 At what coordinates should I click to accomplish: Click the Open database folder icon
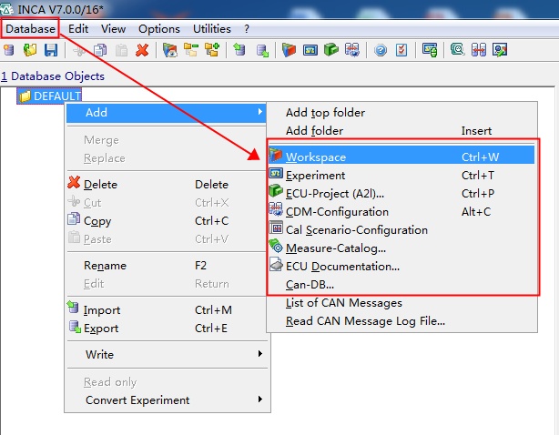(30, 50)
